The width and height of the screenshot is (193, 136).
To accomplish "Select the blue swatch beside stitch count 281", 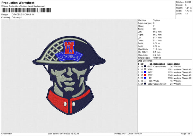I will tap(145, 78).
